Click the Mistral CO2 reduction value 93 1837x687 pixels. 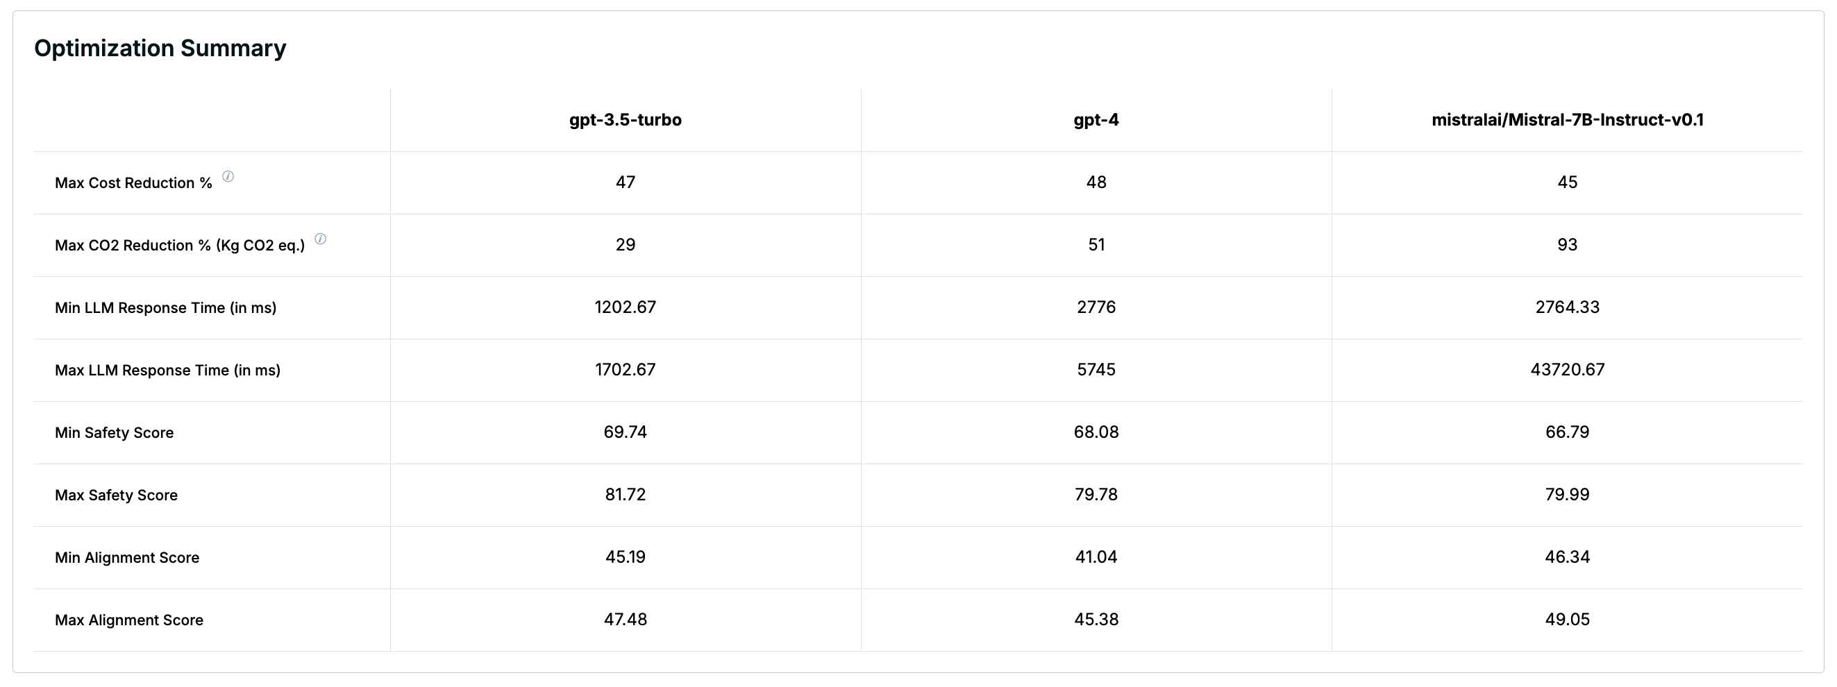pyautogui.click(x=1567, y=245)
